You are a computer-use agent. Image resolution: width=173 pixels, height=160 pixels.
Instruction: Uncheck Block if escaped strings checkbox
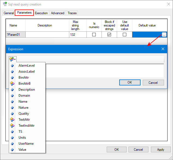[x=109, y=35]
